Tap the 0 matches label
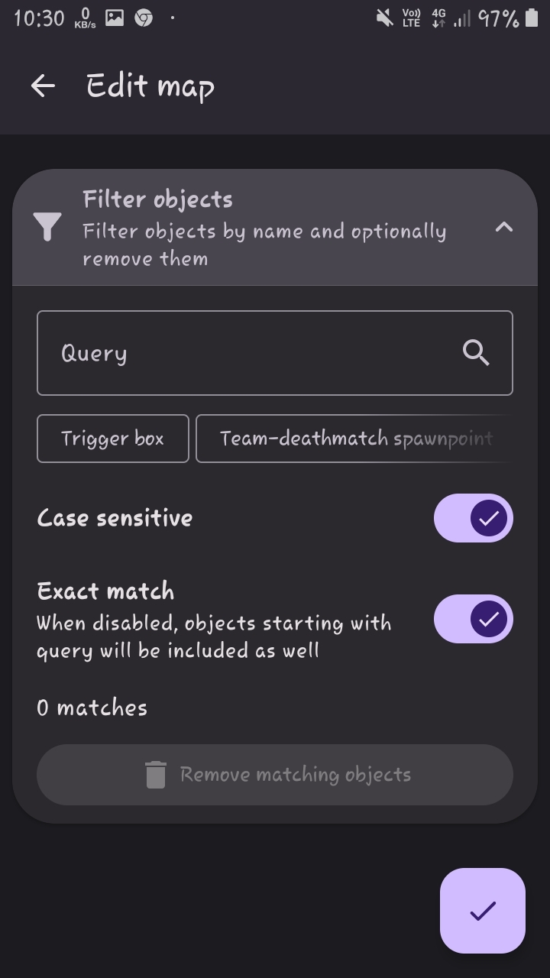The height and width of the screenshot is (978, 550). pos(92,708)
